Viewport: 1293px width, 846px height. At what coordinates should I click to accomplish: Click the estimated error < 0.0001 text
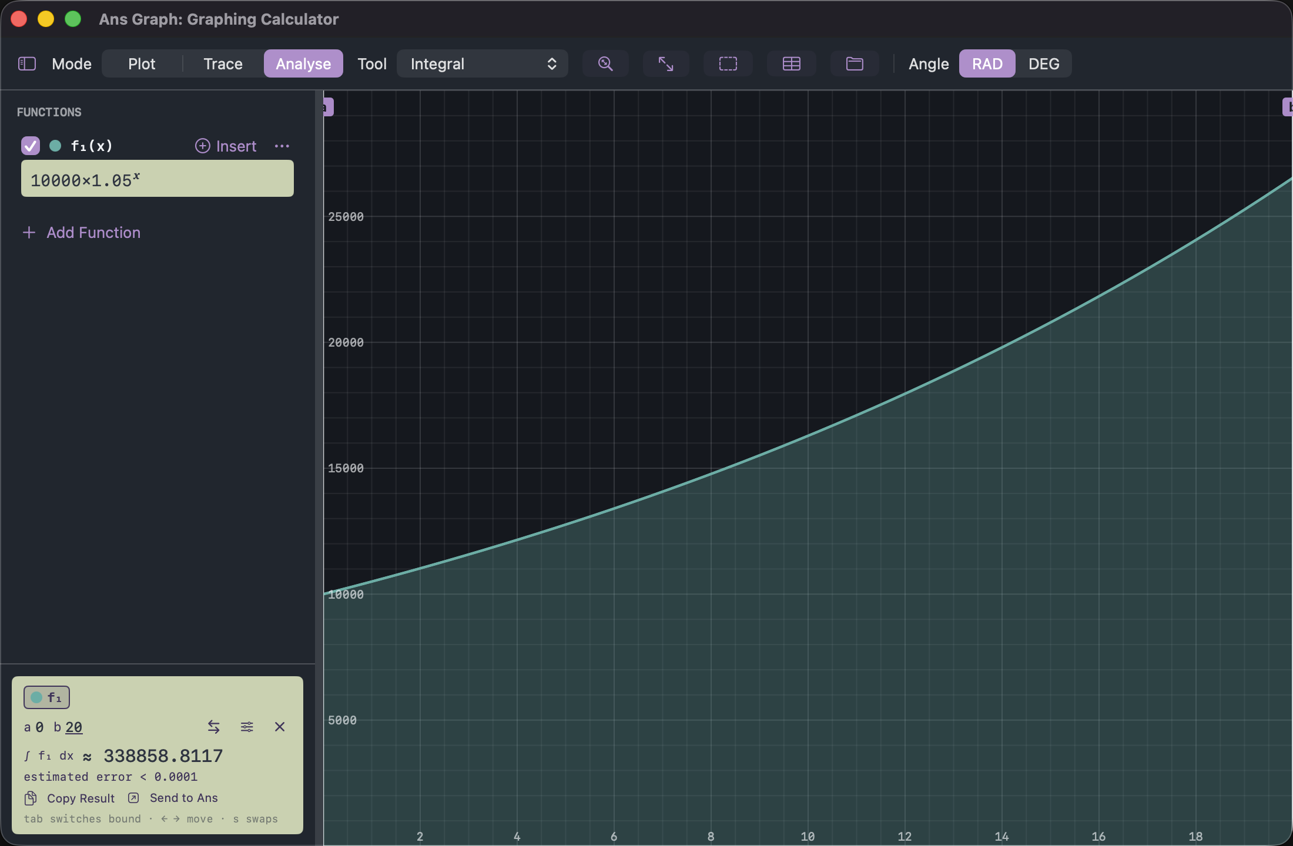[110, 777]
